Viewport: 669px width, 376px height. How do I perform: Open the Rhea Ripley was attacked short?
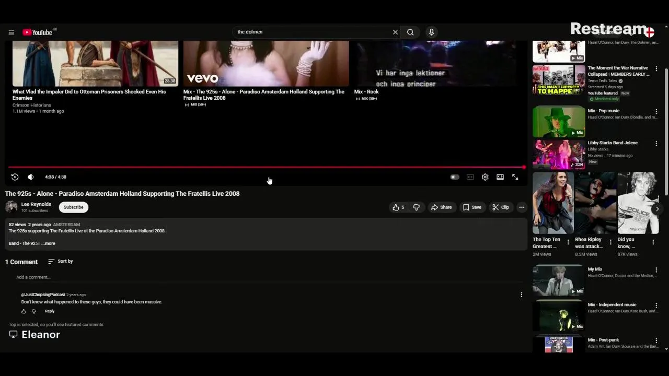(x=595, y=203)
